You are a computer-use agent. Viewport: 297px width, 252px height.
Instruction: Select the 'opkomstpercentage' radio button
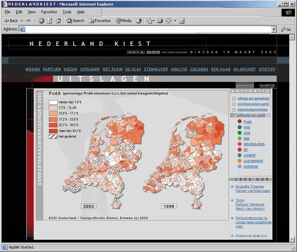point(234,110)
